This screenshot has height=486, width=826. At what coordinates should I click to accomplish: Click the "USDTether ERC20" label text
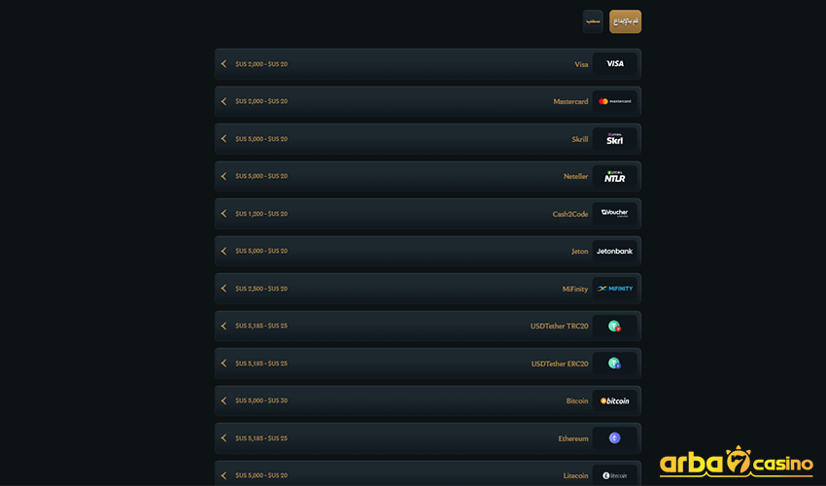[x=559, y=364]
